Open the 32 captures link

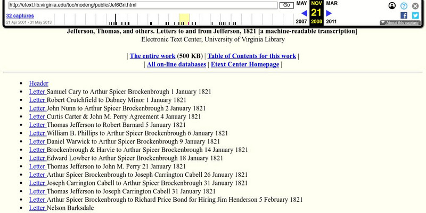click(x=20, y=16)
